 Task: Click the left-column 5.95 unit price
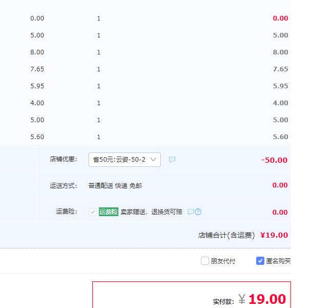tap(37, 86)
